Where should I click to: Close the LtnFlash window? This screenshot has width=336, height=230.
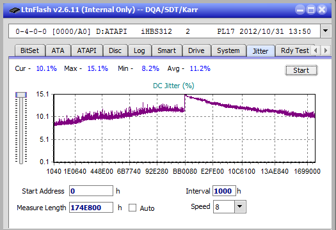pyautogui.click(x=322, y=10)
